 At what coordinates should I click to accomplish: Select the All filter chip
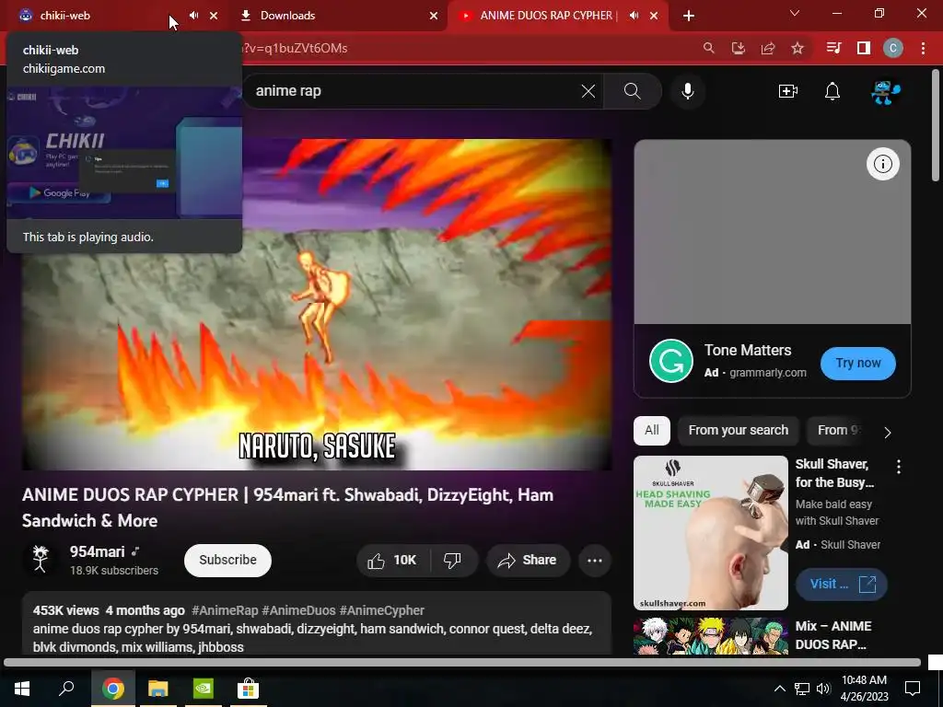point(652,431)
